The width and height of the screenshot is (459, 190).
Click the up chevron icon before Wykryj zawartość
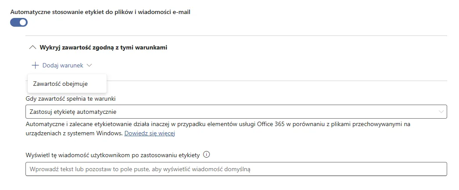coord(32,47)
